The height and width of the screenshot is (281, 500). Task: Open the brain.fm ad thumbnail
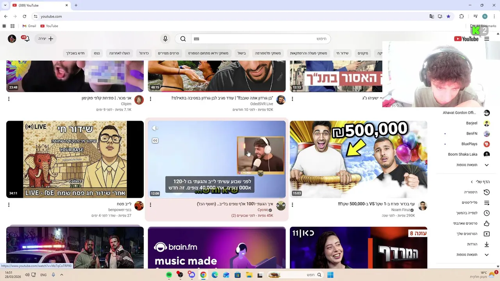217,247
